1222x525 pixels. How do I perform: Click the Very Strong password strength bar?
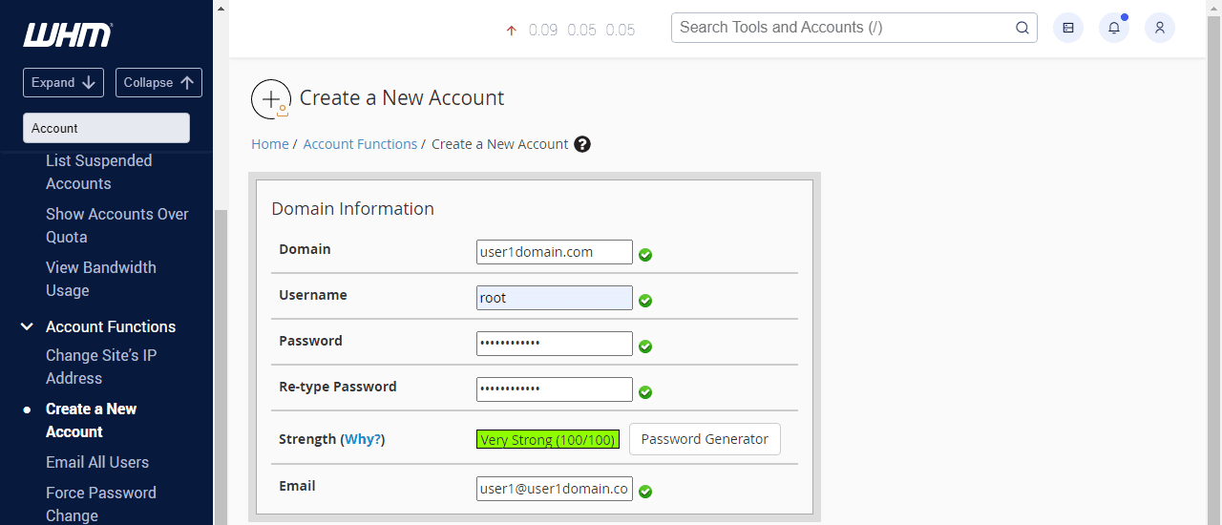[548, 439]
